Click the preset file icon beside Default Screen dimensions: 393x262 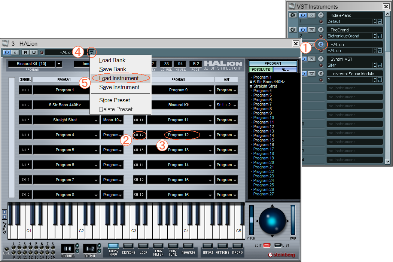pyautogui.click(x=380, y=22)
